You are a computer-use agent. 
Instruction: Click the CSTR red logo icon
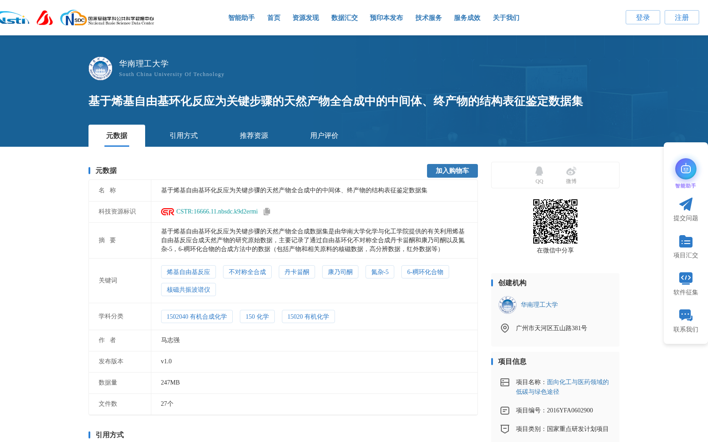pyautogui.click(x=167, y=212)
